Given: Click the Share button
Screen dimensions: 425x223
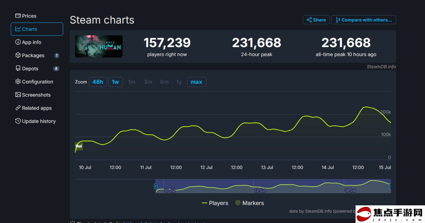Looking at the screenshot, I should [316, 20].
